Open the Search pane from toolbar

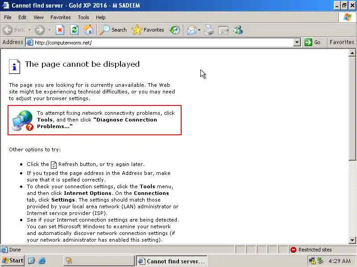point(113,30)
